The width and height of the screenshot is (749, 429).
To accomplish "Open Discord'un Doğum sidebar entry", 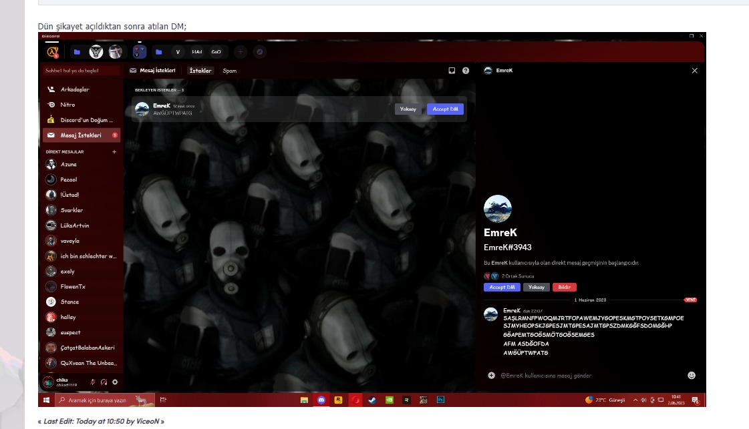I will click(82, 120).
